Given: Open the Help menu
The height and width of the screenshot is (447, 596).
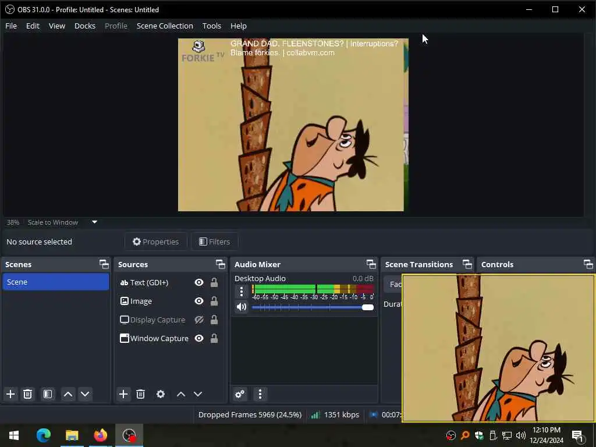Looking at the screenshot, I should [x=239, y=26].
